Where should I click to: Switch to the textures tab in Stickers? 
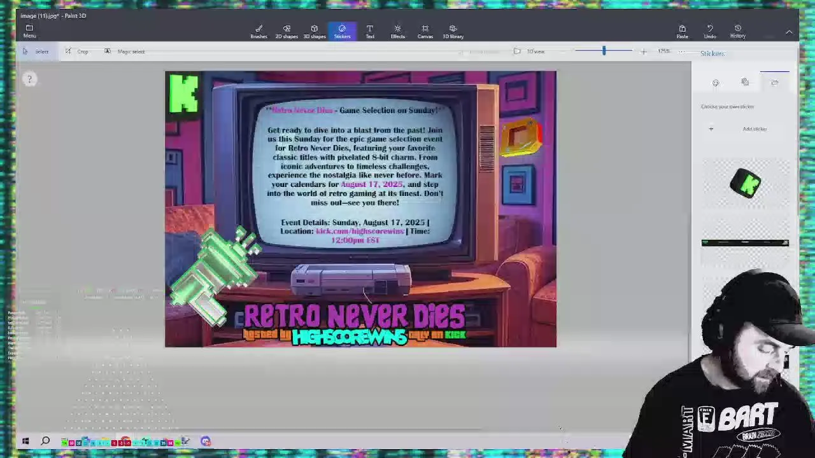click(745, 82)
